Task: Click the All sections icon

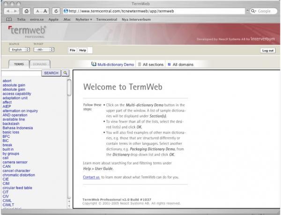Action: coord(140,64)
